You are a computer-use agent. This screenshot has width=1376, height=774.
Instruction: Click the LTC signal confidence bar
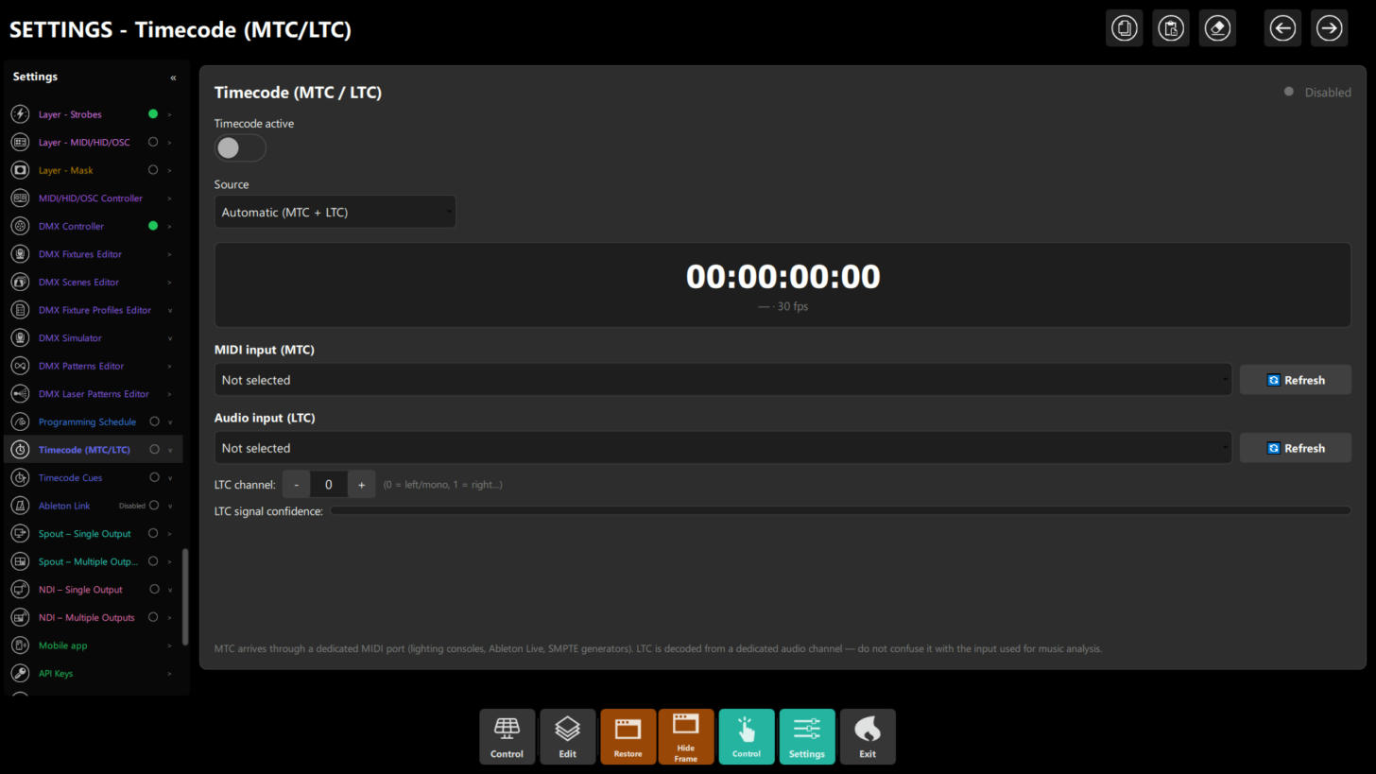pyautogui.click(x=840, y=511)
